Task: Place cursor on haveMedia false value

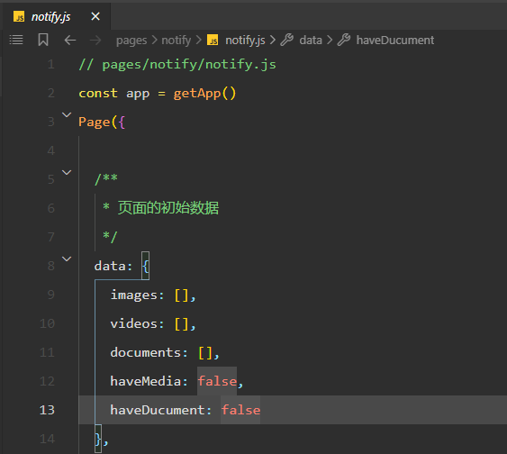Action: (x=217, y=381)
